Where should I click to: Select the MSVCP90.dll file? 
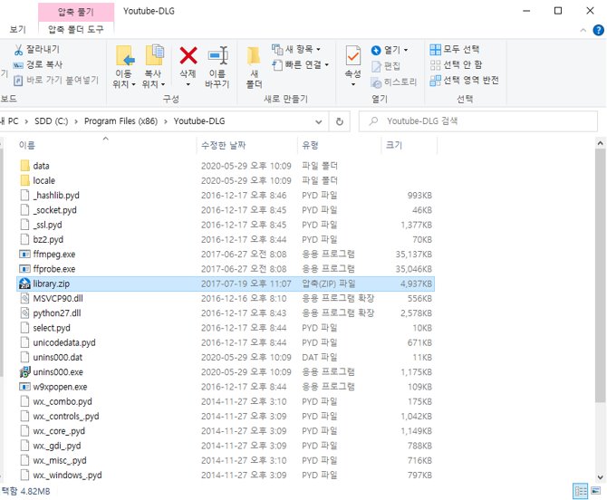tap(226, 298)
